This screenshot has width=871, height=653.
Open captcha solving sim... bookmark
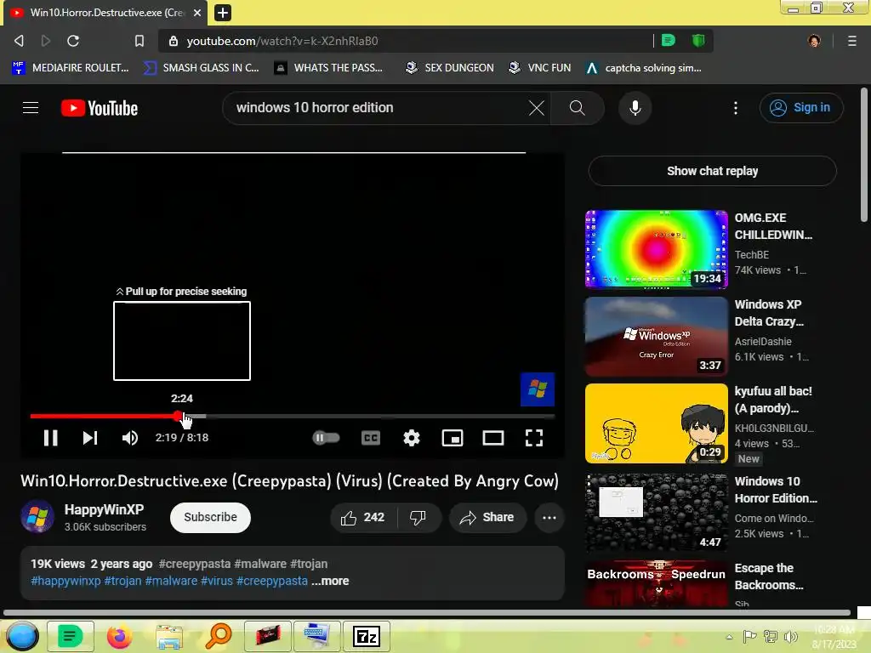pos(645,68)
